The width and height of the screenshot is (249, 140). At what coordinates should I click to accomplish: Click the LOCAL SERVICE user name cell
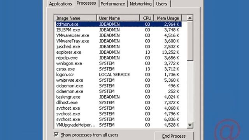pos(114,75)
